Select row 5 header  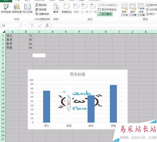tap(3, 52)
